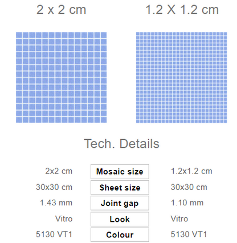The width and height of the screenshot is (237, 243).
Task: Click the Colour label box
Action: [x=120, y=235]
